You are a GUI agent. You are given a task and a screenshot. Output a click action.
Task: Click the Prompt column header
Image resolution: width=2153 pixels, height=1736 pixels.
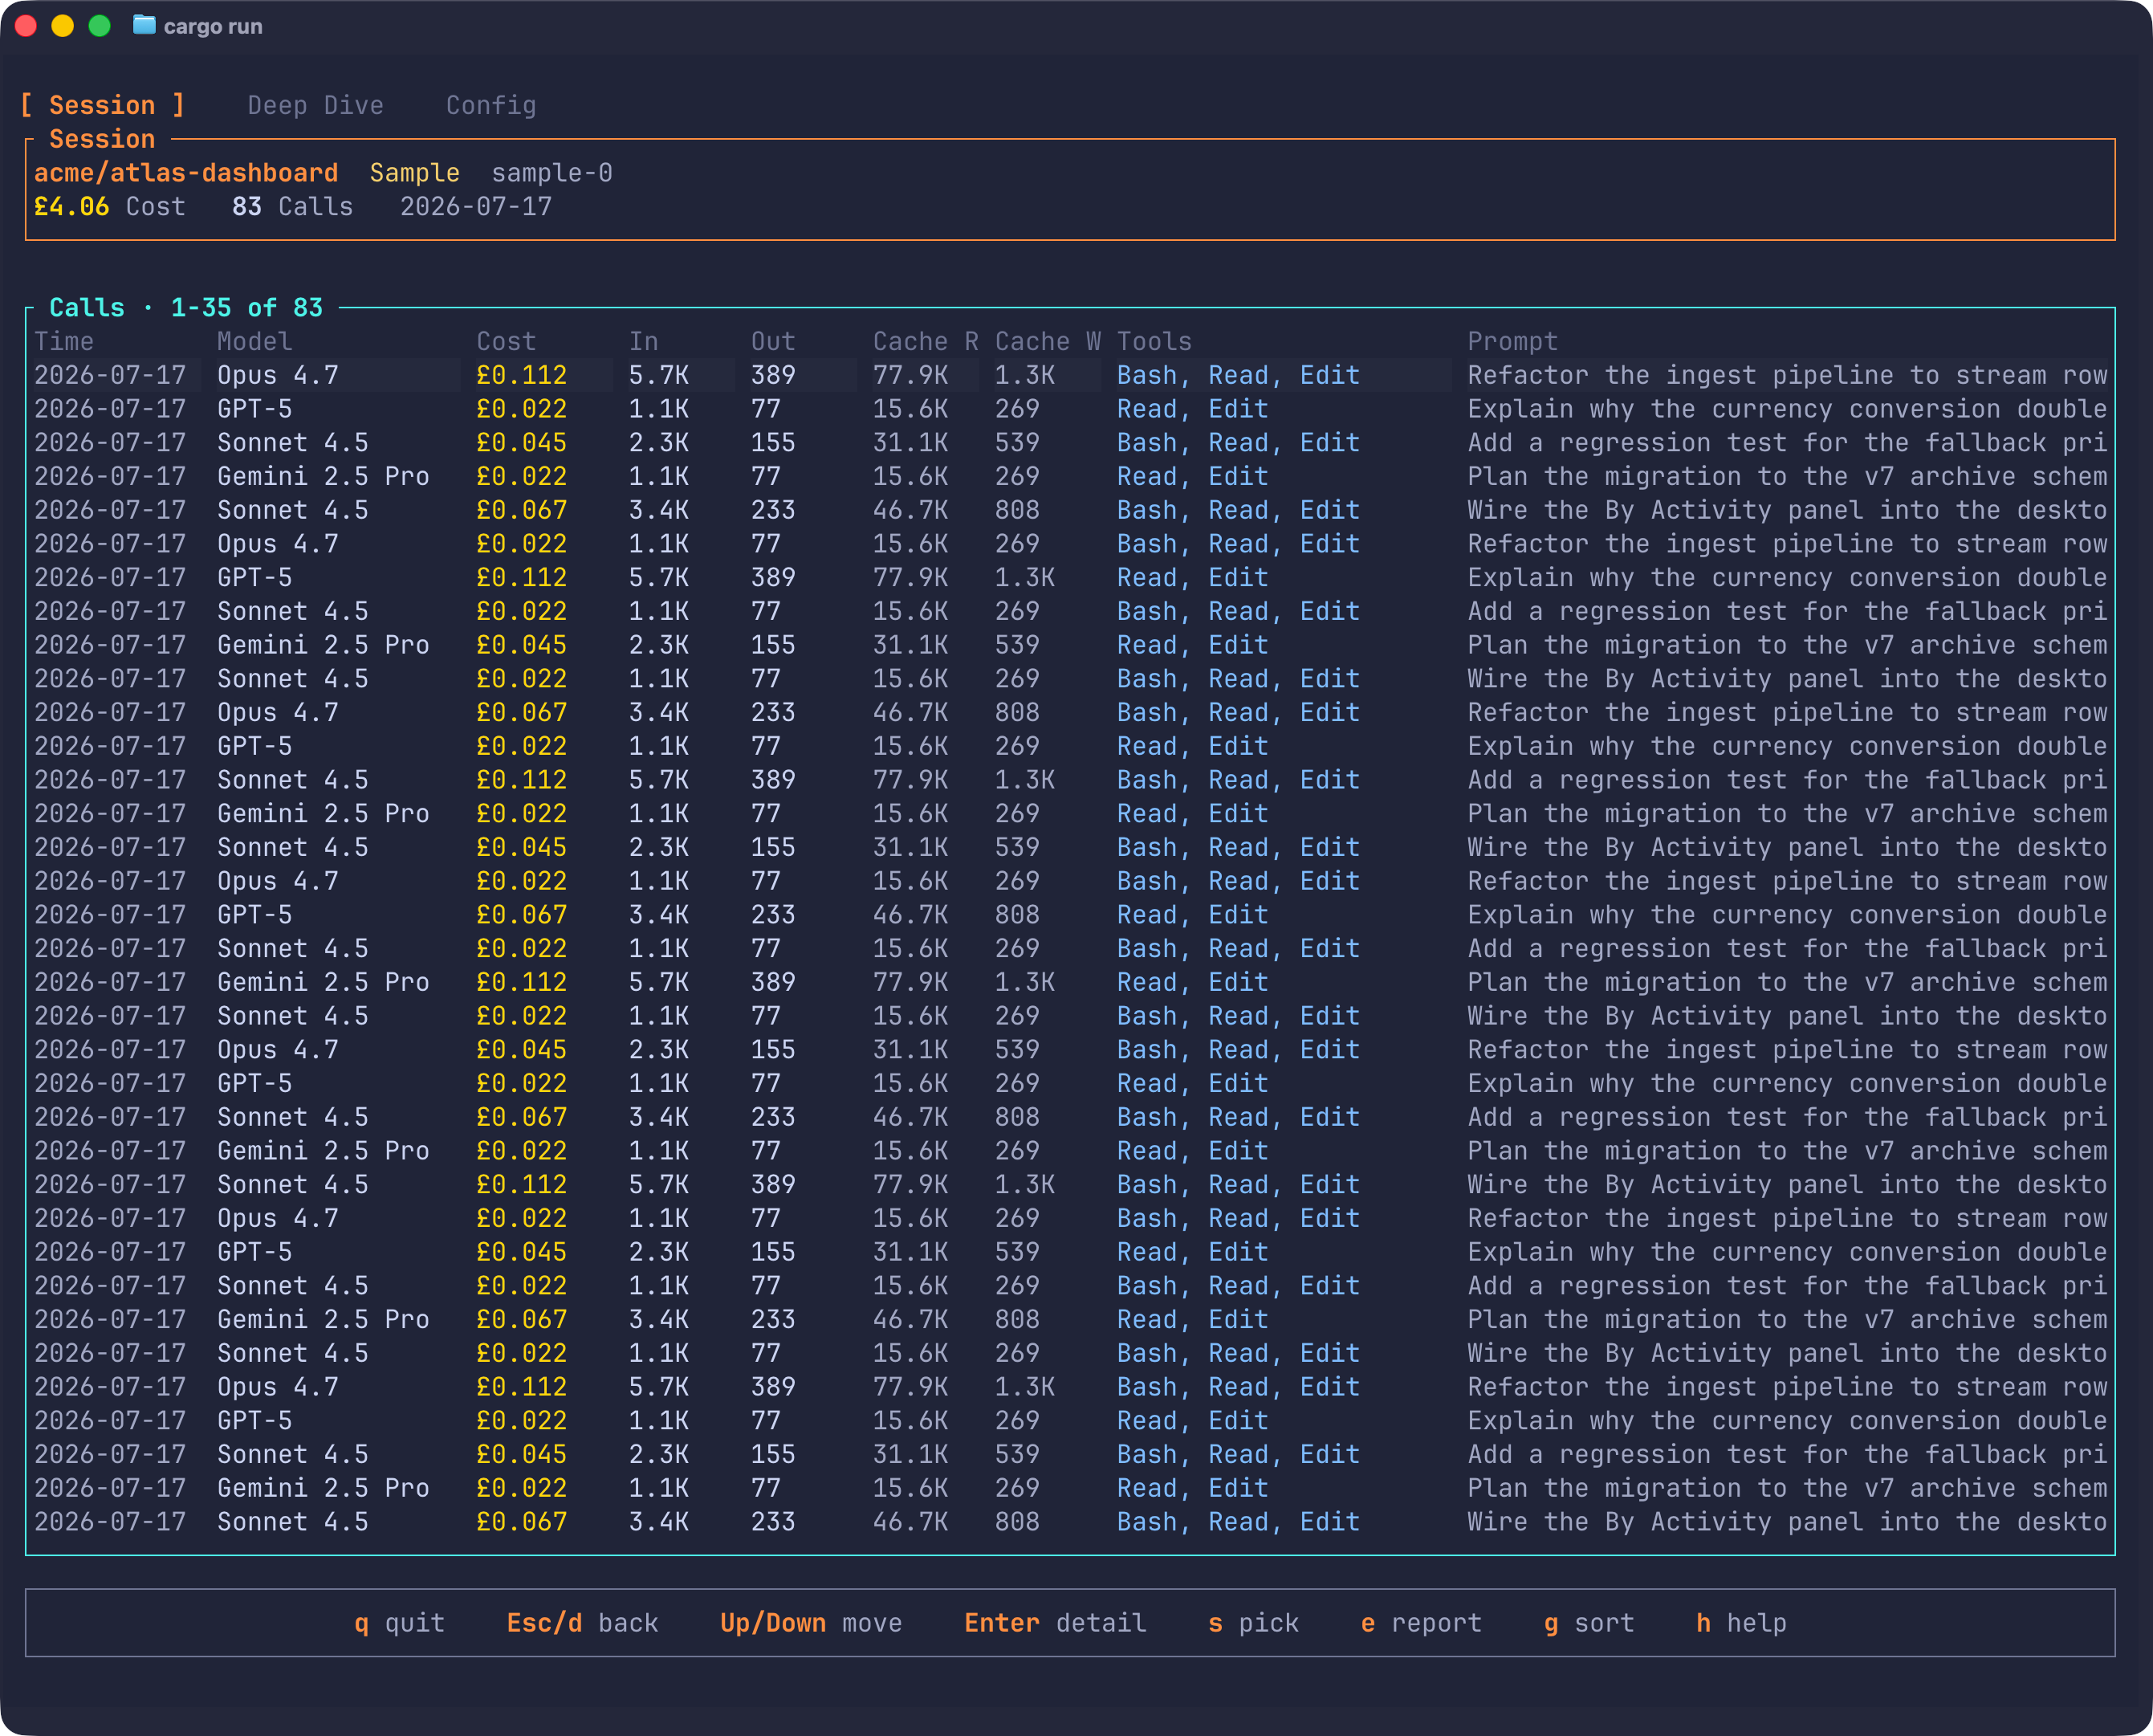[x=1512, y=341]
